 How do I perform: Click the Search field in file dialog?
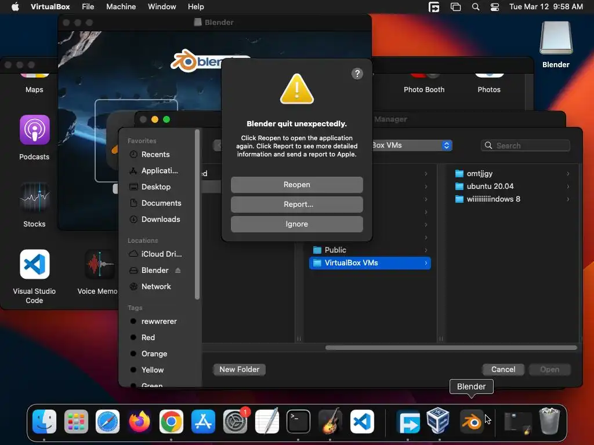point(526,145)
